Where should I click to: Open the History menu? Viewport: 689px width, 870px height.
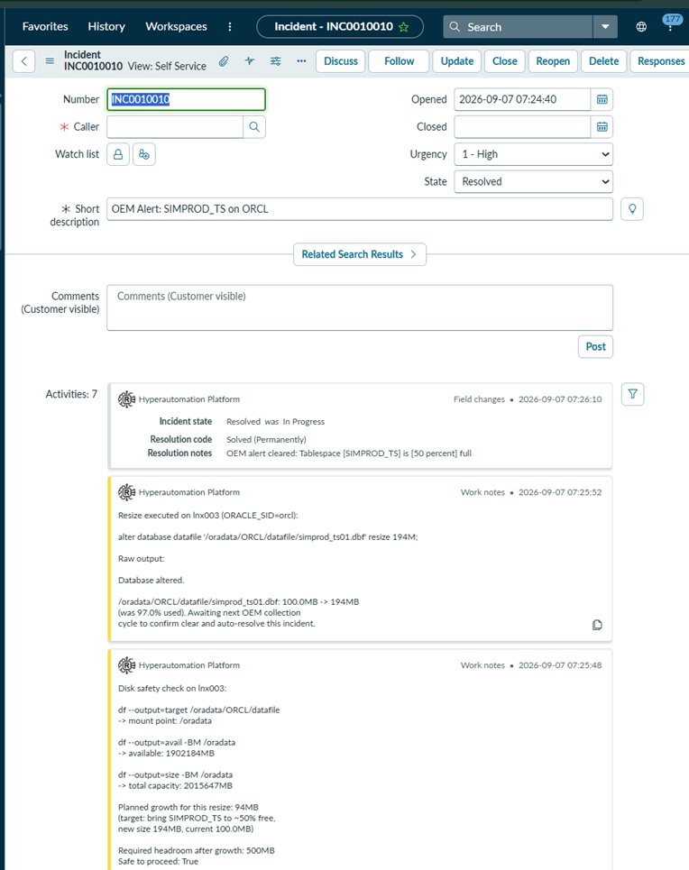click(106, 27)
